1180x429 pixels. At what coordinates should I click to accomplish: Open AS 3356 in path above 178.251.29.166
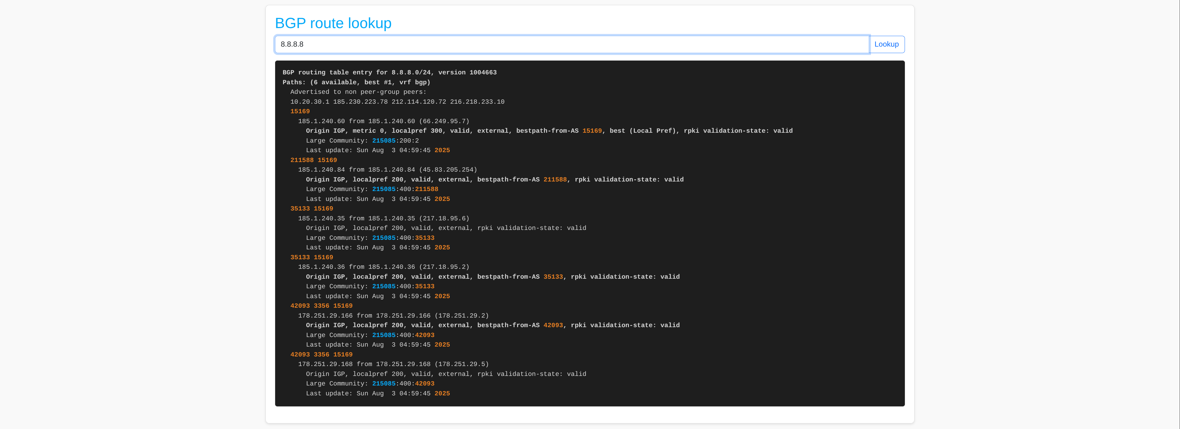pos(321,306)
